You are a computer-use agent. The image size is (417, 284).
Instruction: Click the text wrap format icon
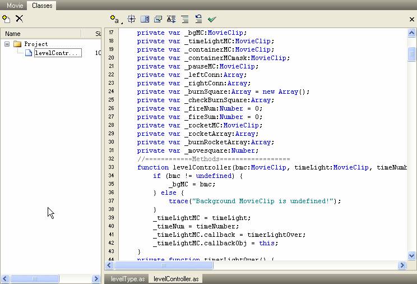[x=172, y=19]
